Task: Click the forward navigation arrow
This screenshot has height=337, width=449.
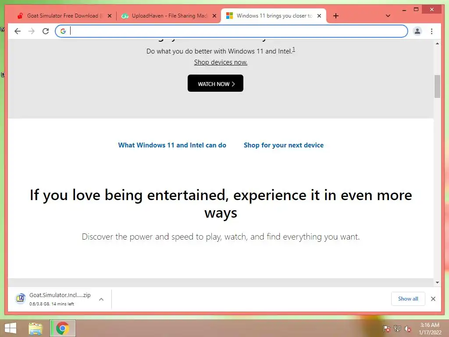Action: (x=32, y=31)
